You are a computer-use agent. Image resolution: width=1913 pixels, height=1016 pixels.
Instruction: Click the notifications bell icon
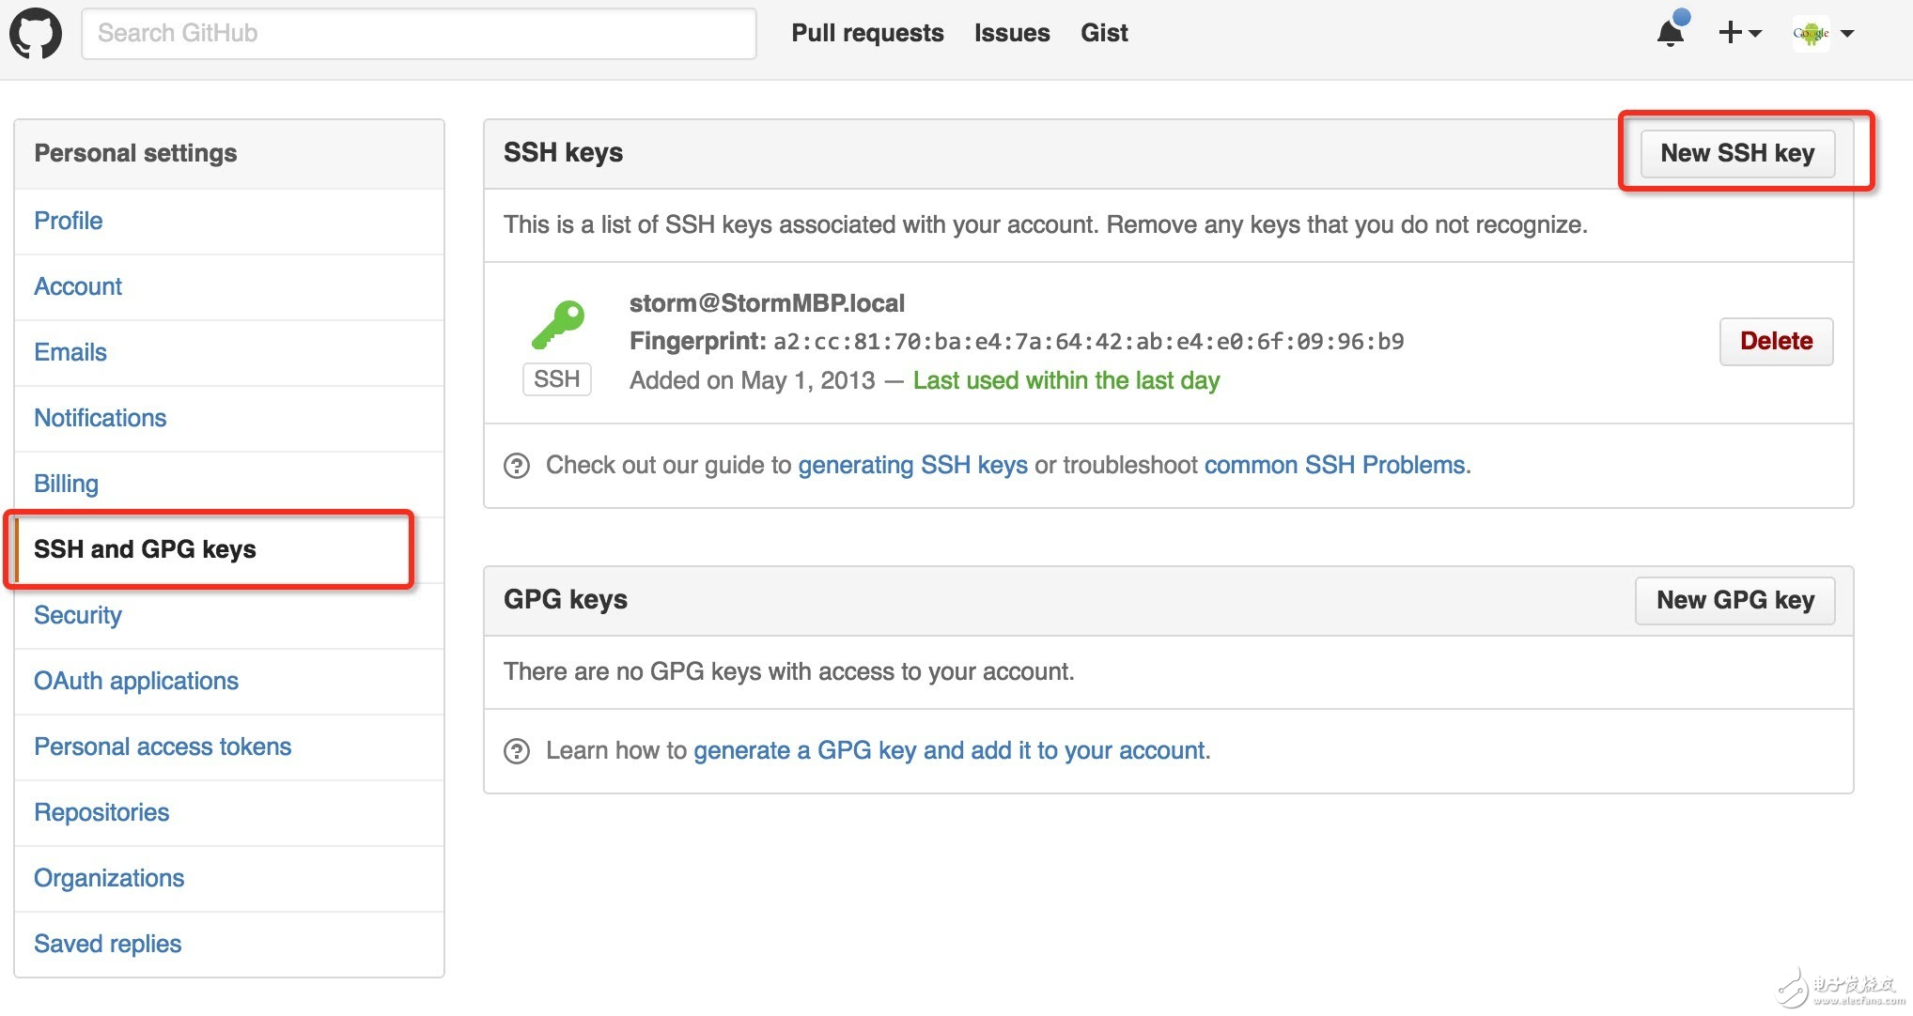(x=1666, y=33)
